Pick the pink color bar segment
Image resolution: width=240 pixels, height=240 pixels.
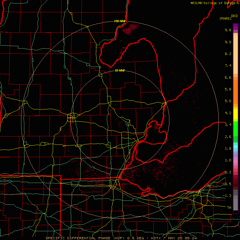tap(235, 162)
